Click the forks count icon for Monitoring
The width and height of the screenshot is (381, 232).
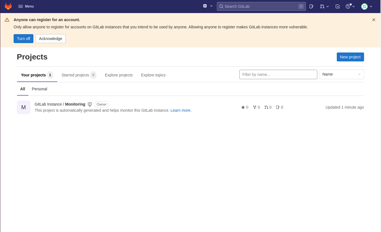[x=255, y=107]
